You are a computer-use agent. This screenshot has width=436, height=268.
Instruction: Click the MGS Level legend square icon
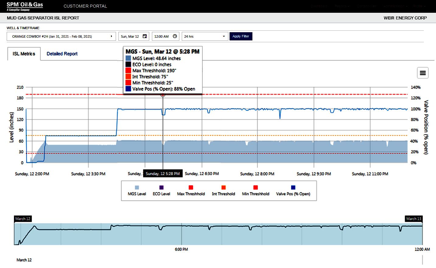tap(137, 187)
